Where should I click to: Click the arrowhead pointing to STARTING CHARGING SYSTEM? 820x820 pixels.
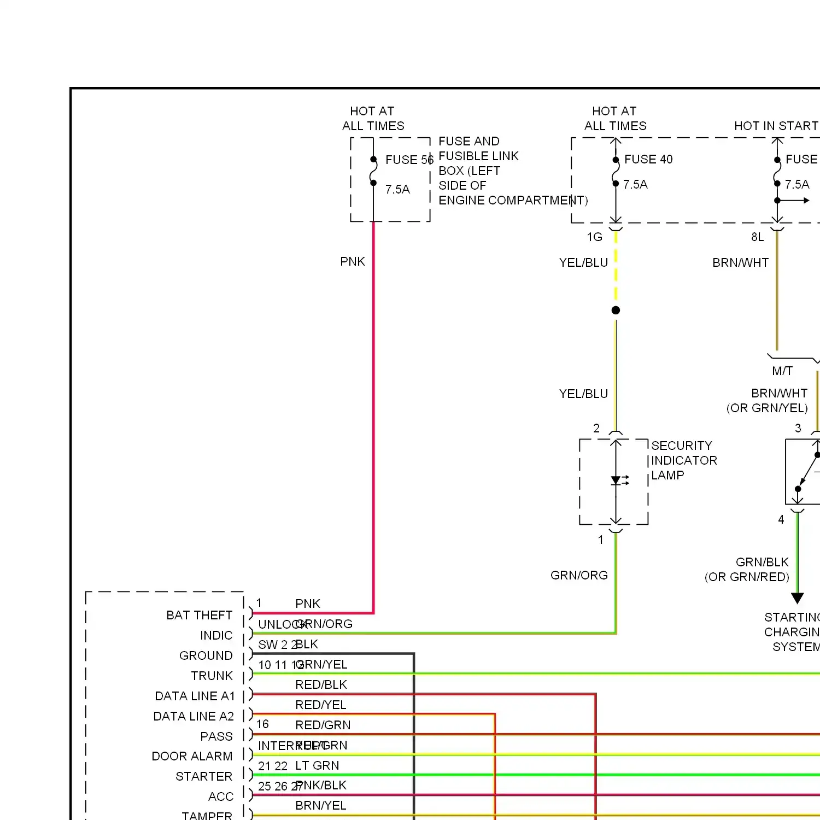[798, 598]
